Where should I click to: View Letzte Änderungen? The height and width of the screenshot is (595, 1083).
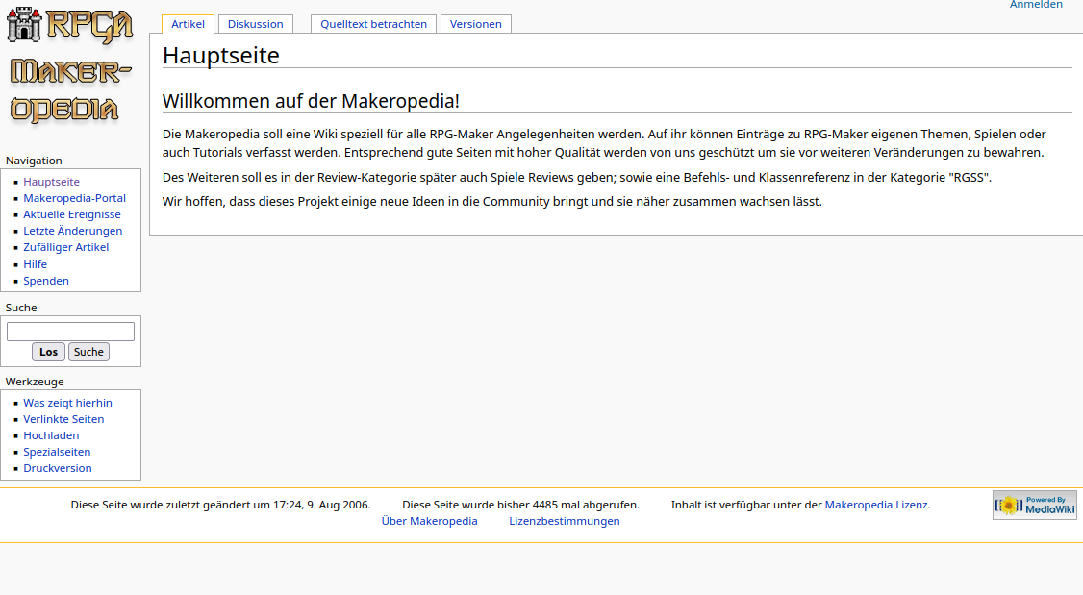tap(72, 231)
